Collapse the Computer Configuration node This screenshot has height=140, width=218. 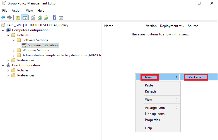pos(3,30)
